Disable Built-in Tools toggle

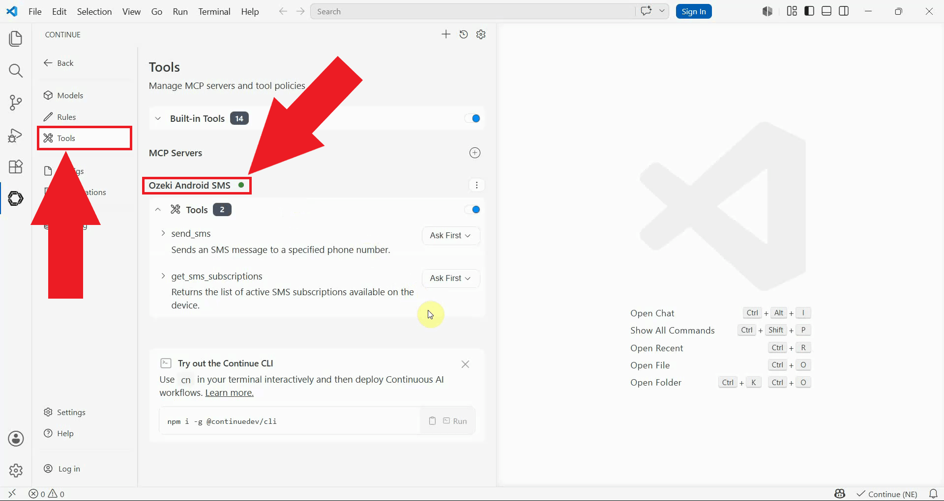point(472,118)
